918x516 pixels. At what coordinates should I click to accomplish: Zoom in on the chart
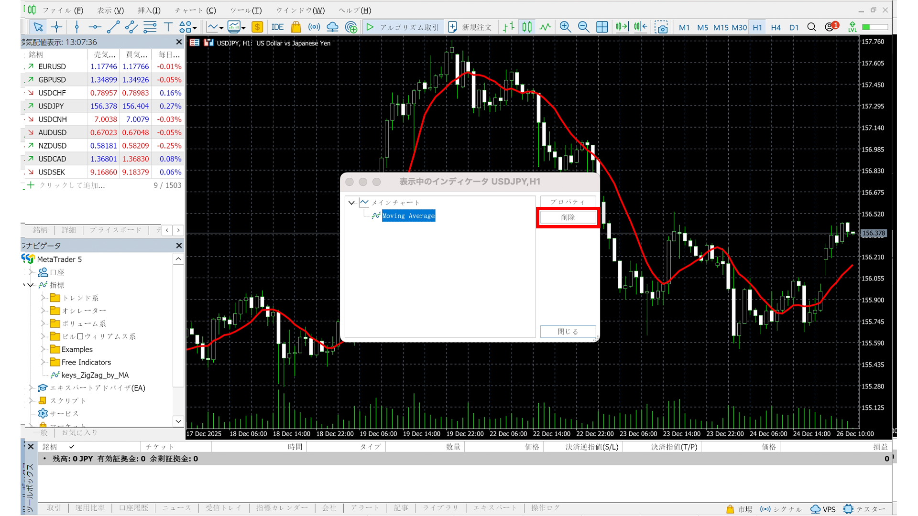pos(565,27)
